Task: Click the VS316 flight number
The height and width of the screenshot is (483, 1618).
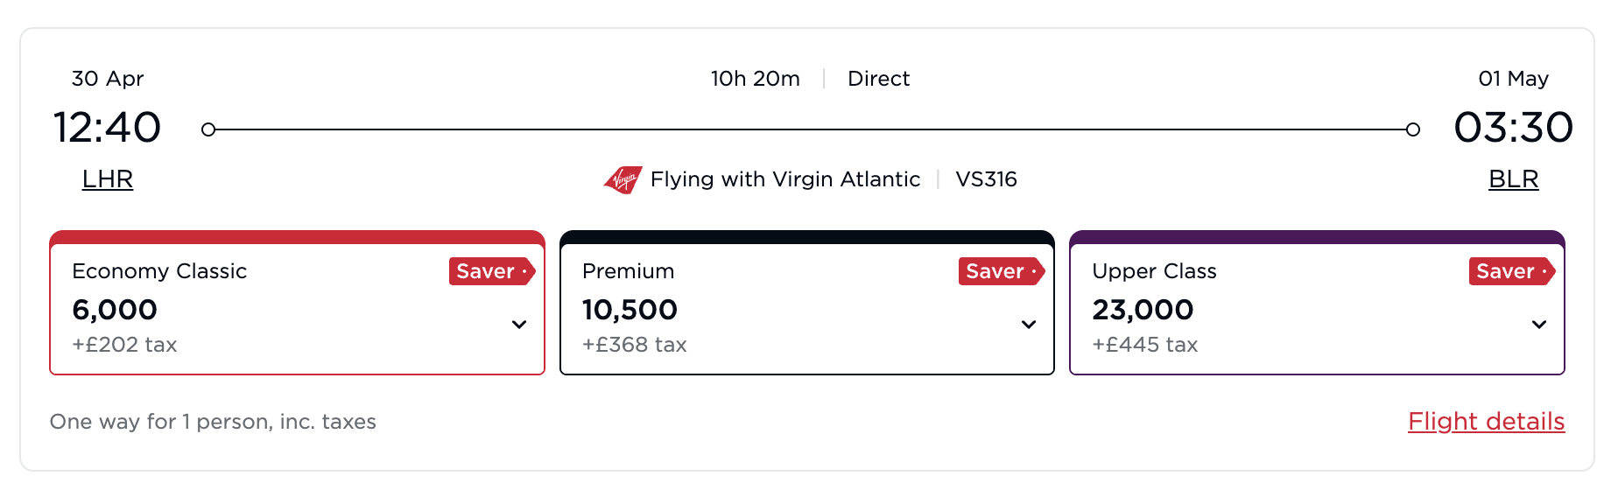Action: (986, 179)
